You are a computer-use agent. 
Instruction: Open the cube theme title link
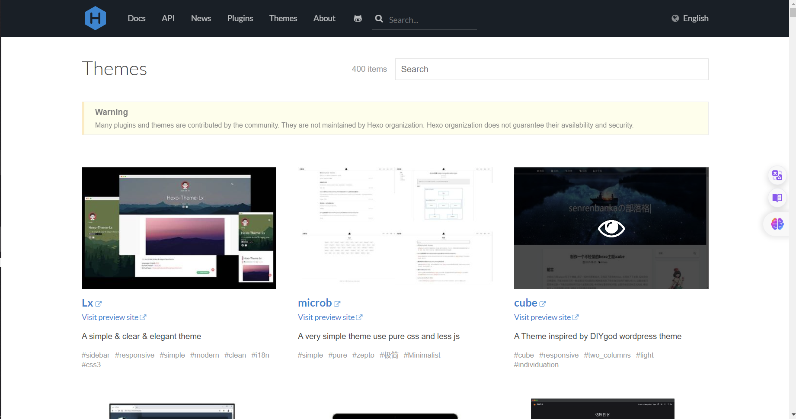(525, 303)
